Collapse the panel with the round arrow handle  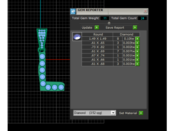109,23
